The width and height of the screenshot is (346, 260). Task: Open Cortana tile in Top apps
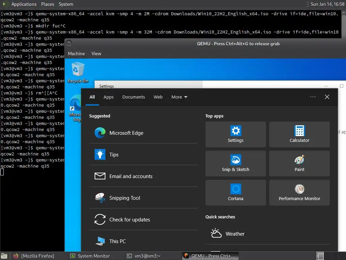coord(236,193)
